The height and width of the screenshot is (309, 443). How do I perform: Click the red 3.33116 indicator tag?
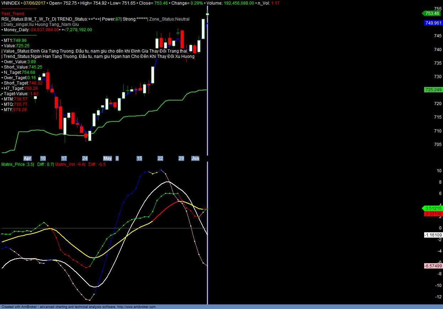[433, 214]
